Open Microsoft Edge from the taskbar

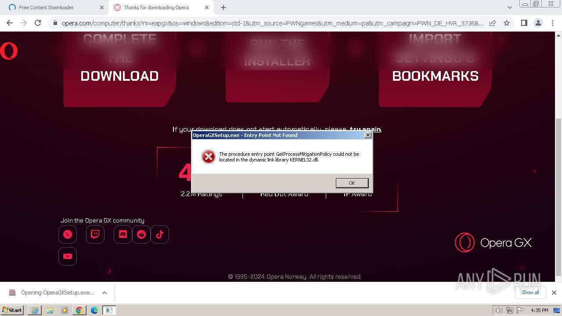[94, 310]
